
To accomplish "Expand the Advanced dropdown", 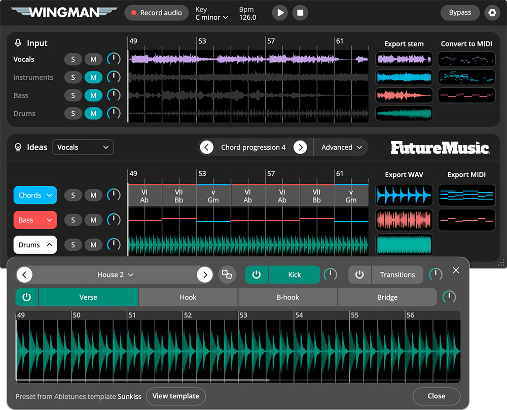I will [x=341, y=147].
